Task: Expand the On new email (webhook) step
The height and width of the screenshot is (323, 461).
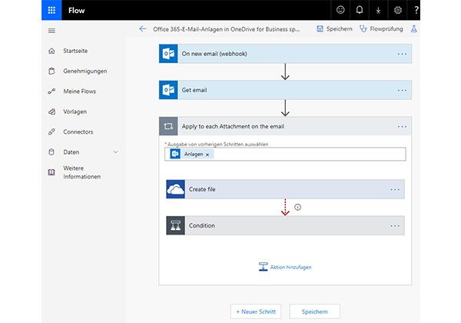Action: point(285,54)
